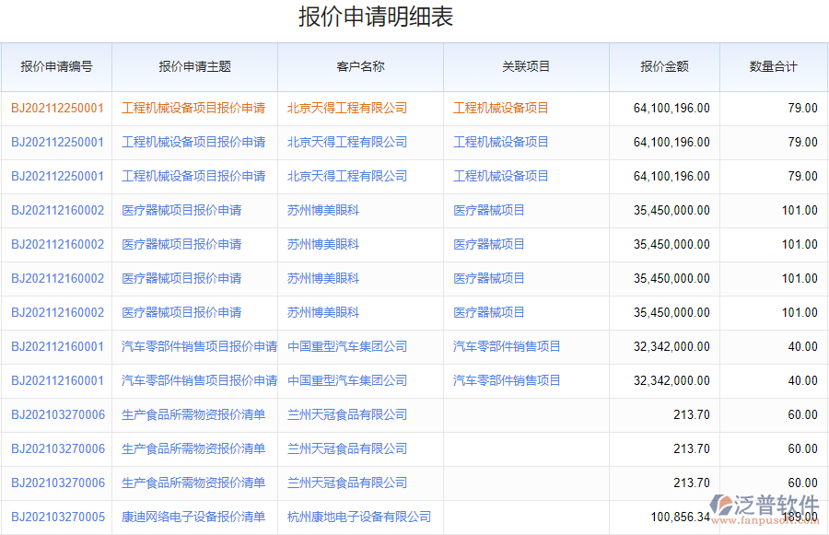Open quotation record BJ202112250001
Viewport: 829px width, 535px height.
coord(57,108)
